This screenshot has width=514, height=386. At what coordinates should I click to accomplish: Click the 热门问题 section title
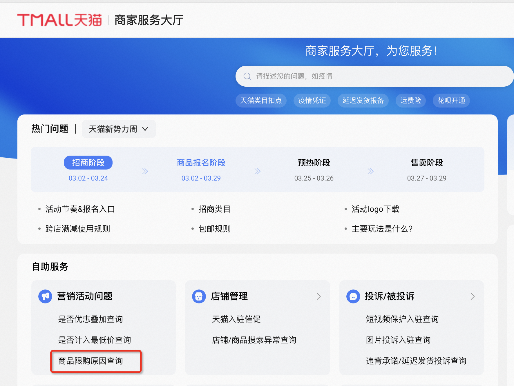tap(50, 129)
